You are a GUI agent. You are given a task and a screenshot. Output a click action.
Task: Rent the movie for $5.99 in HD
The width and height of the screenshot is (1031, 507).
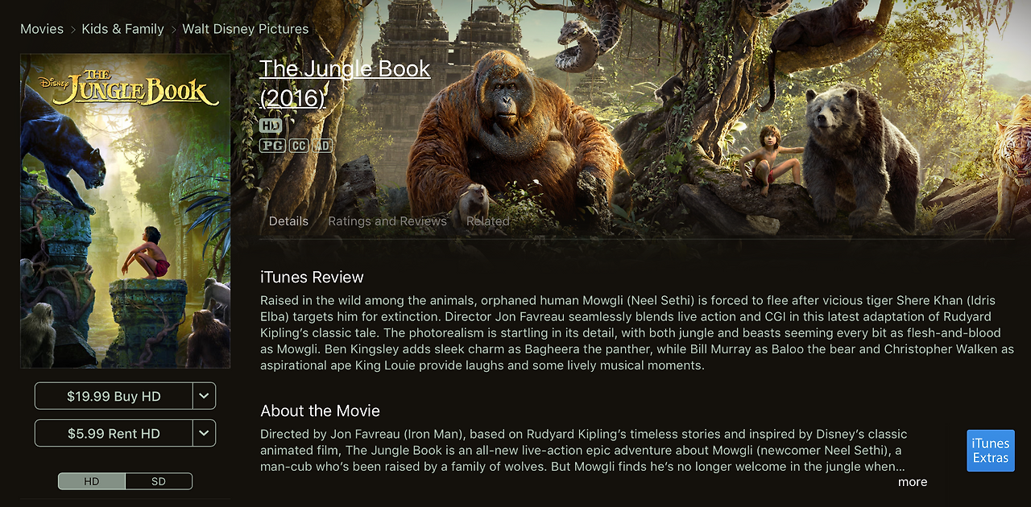point(114,433)
